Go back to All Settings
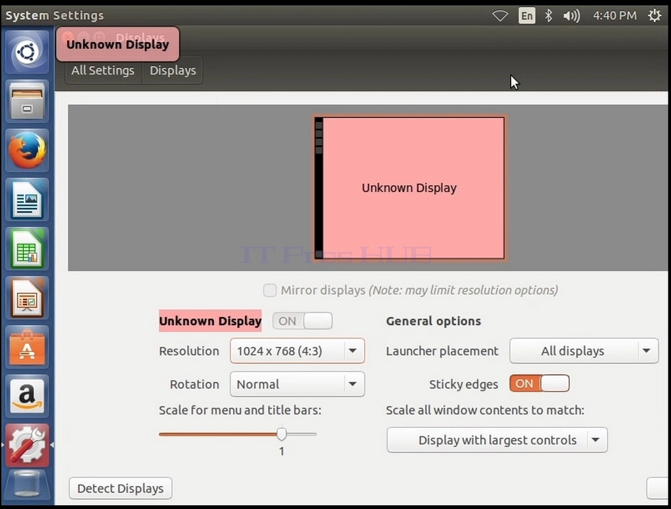The height and width of the screenshot is (509, 671). pos(103,70)
